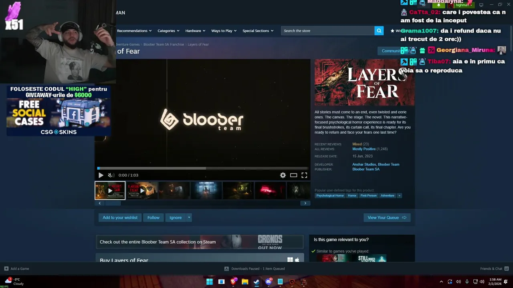Click the media strip left arrow

[x=100, y=203]
